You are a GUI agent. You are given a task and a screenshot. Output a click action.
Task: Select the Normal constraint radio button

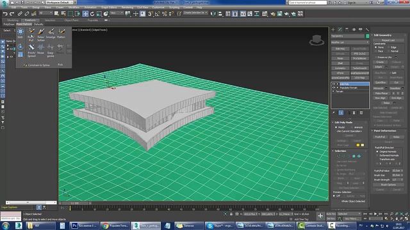click(x=388, y=51)
